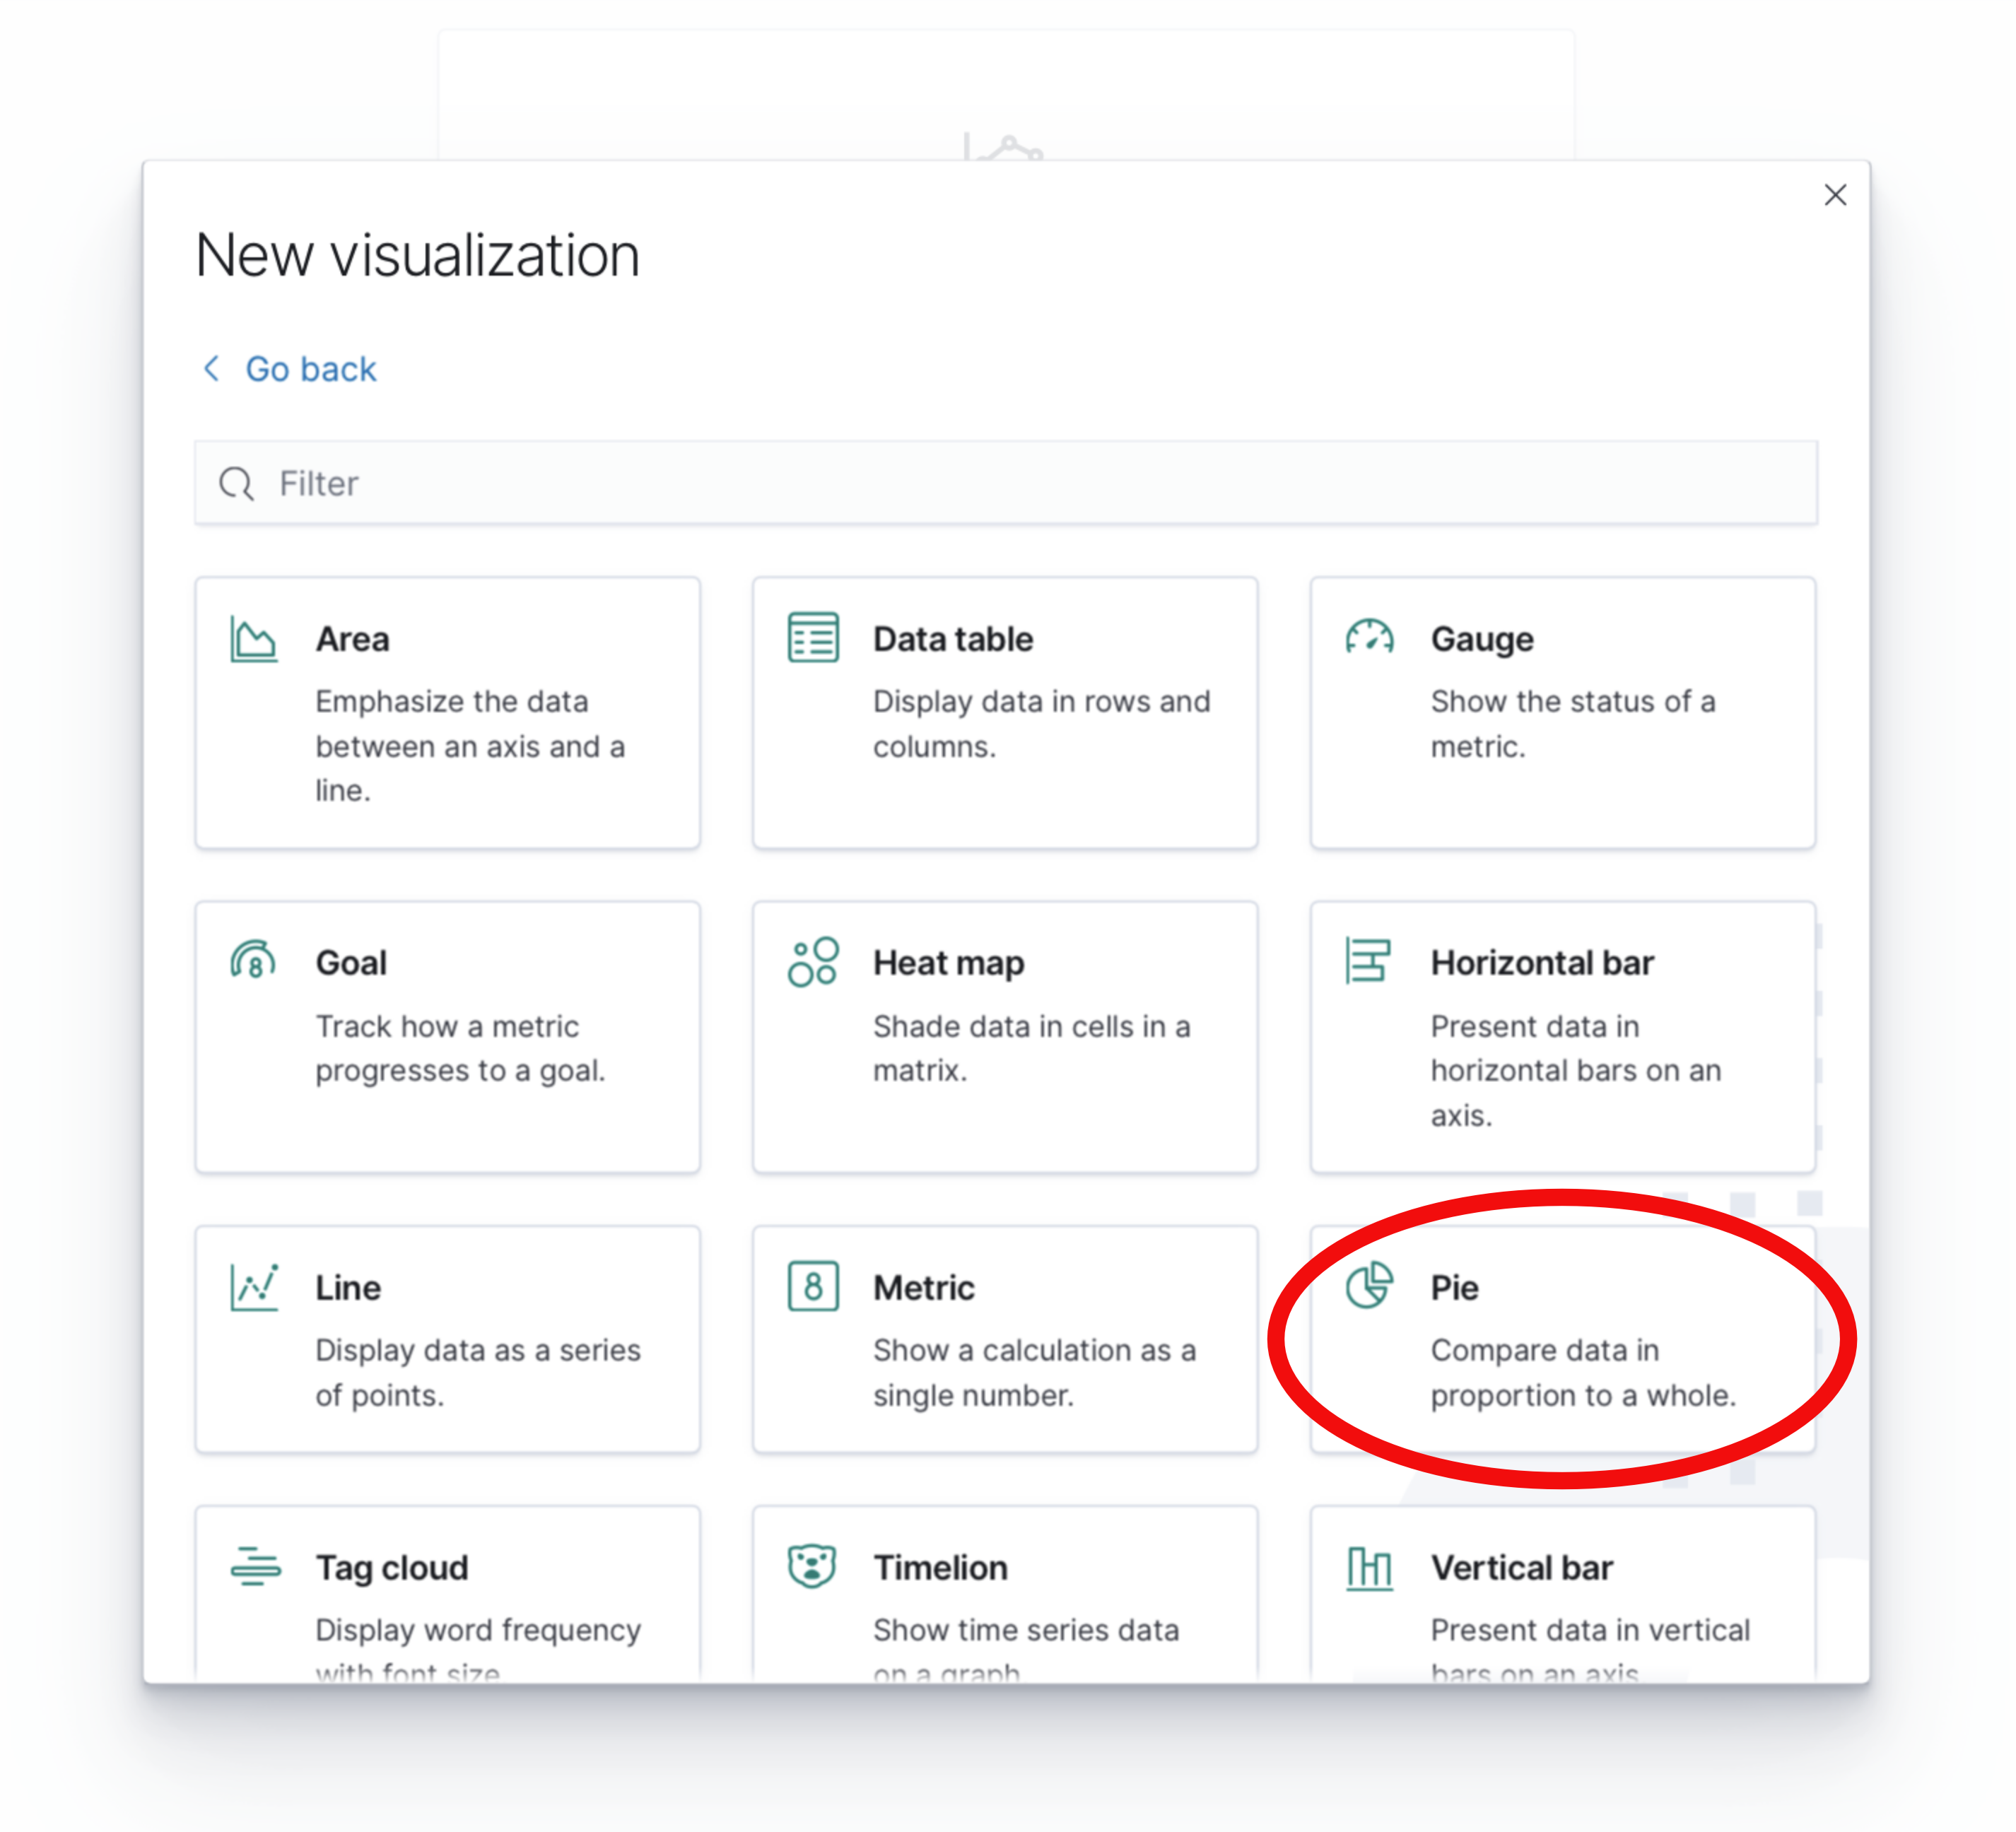Click the Horizontal bar icon
This screenshot has height=1832, width=2016.
tap(1368, 961)
